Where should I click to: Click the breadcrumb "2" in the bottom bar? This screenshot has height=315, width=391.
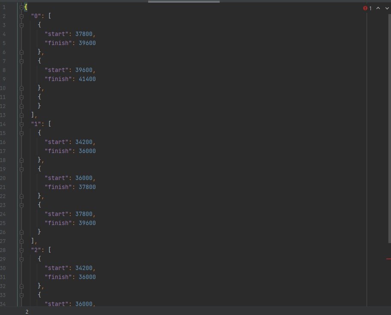pyautogui.click(x=27, y=312)
